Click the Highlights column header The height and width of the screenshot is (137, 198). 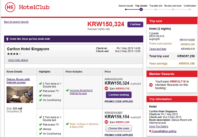pyautogui.click(x=45, y=72)
